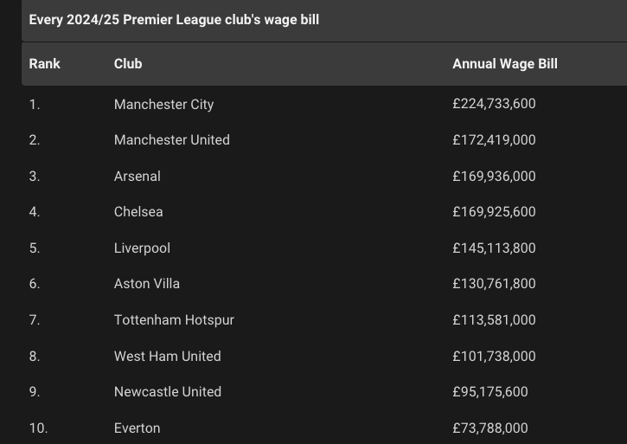Click the Chelsea club name
Image resolution: width=627 pixels, height=444 pixels.
click(138, 212)
